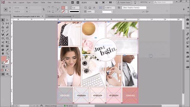Open the Pages panel icon
This screenshot has height=107, width=190.
pos(188,20)
